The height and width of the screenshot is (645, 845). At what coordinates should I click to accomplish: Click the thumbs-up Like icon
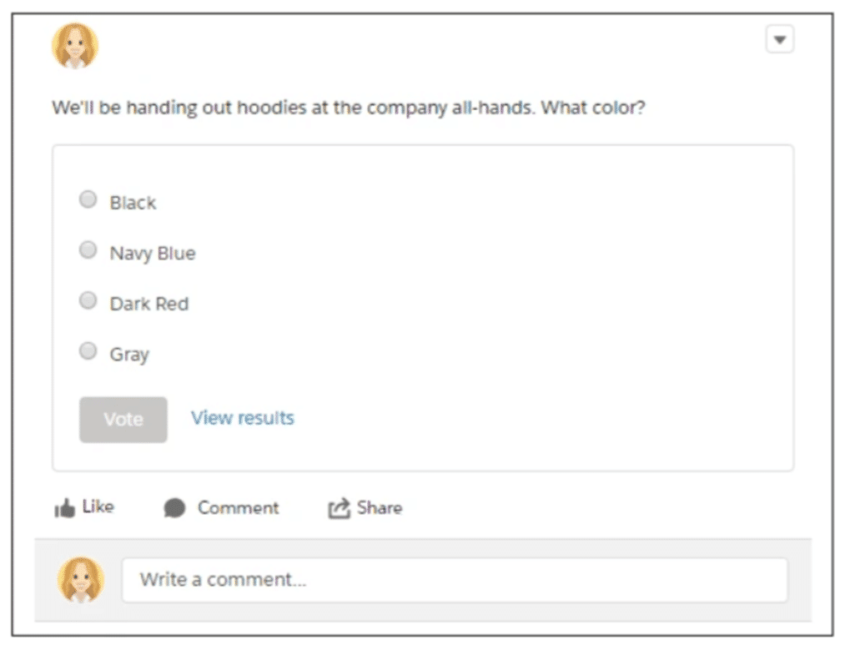64,508
